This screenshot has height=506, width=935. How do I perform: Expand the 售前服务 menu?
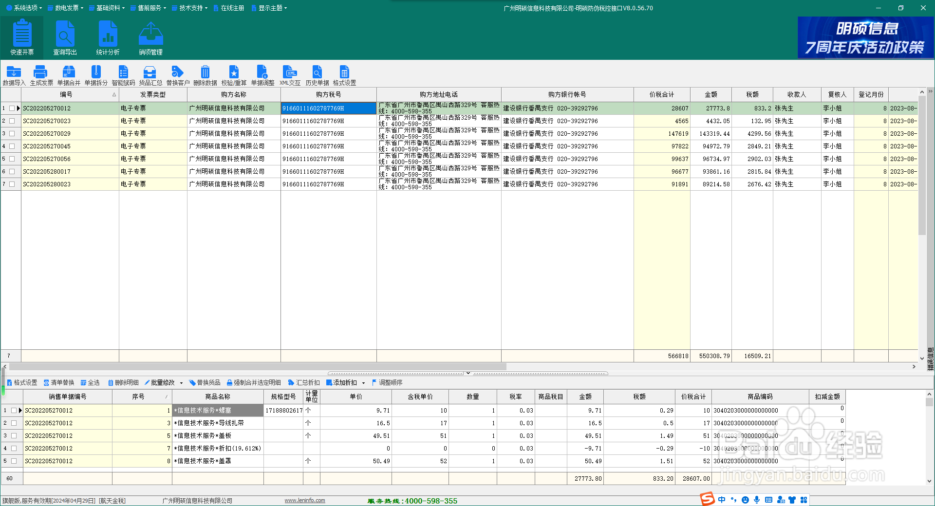pos(148,8)
